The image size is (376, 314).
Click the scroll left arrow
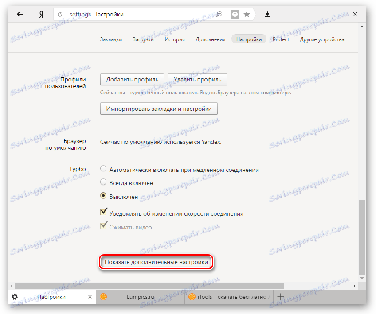click(x=11, y=286)
